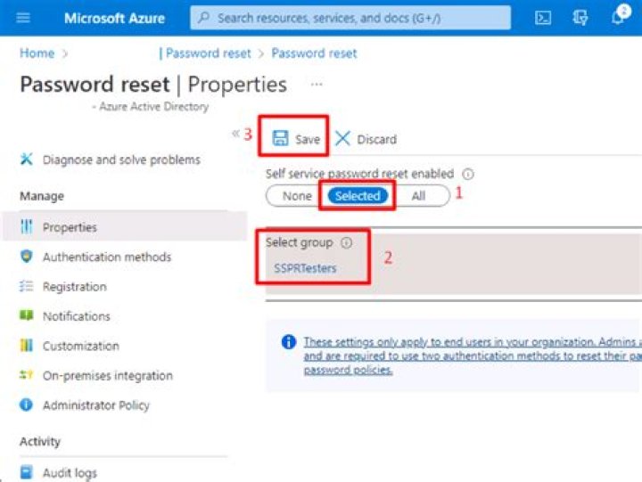Viewport: 642px width, 482px height.
Task: Click the SSPRTesters group link
Action: [x=305, y=268]
